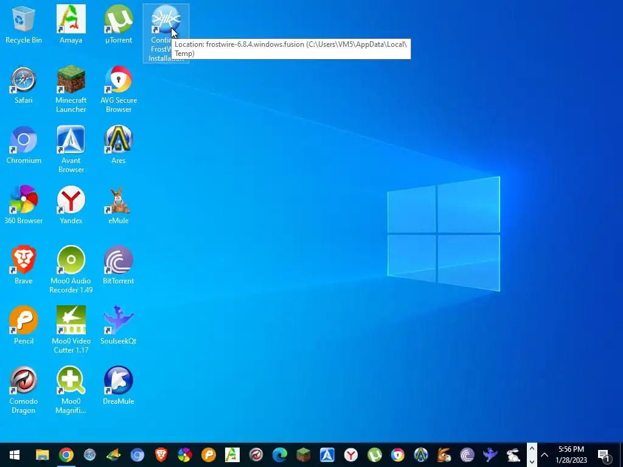Open Microsoft Edge from the taskbar

click(x=280, y=455)
